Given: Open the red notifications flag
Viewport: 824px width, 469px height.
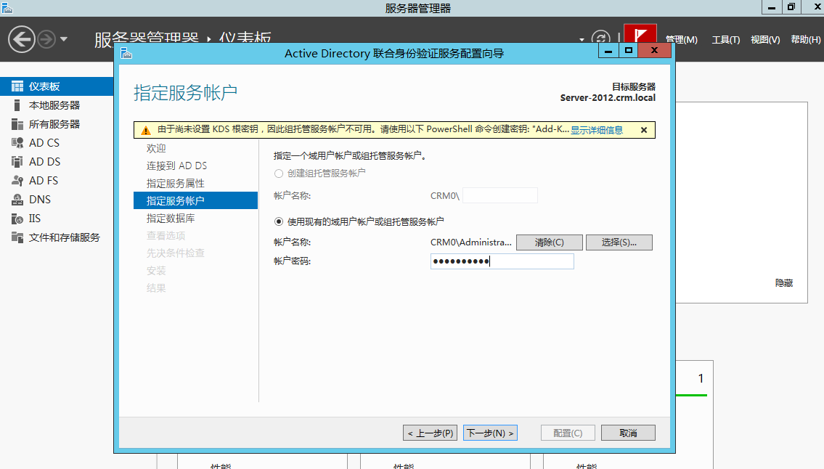Looking at the screenshot, I should (640, 34).
